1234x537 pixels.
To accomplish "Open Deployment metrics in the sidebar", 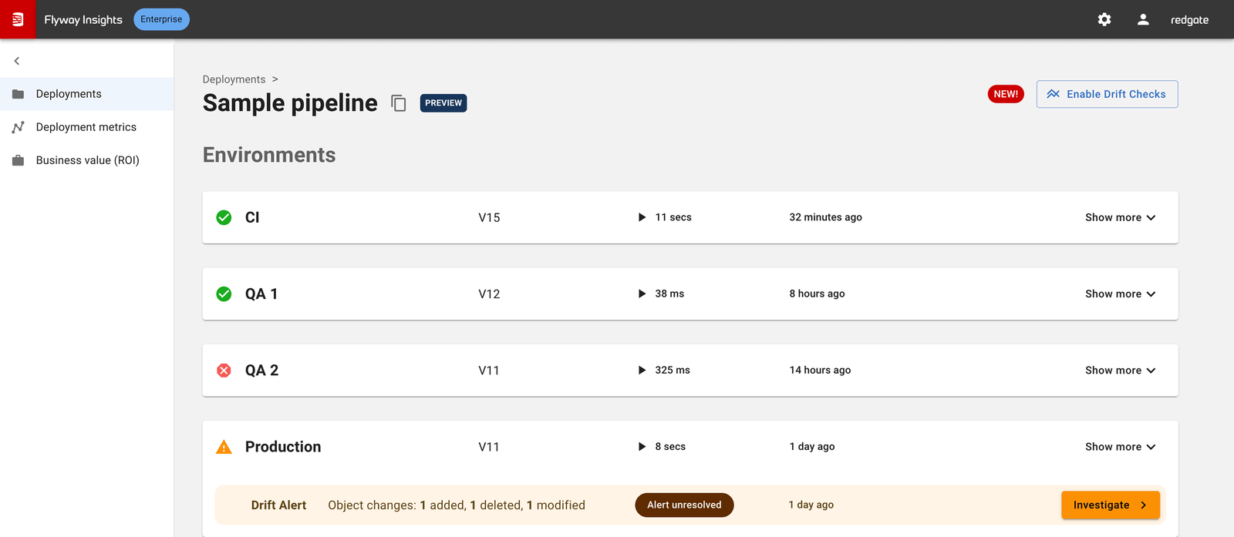I will click(x=86, y=127).
